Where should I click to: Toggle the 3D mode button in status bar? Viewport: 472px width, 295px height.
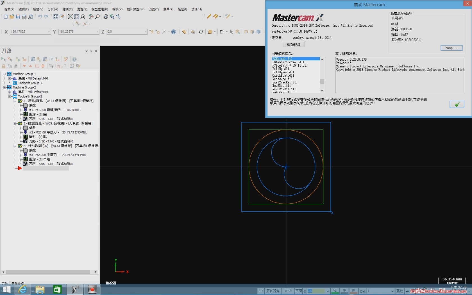[260, 291]
